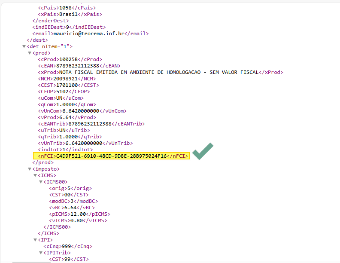Click the xProd NOTA FISCAL EMITIDA line
This screenshot has height=263, width=340.
[x=161, y=72]
